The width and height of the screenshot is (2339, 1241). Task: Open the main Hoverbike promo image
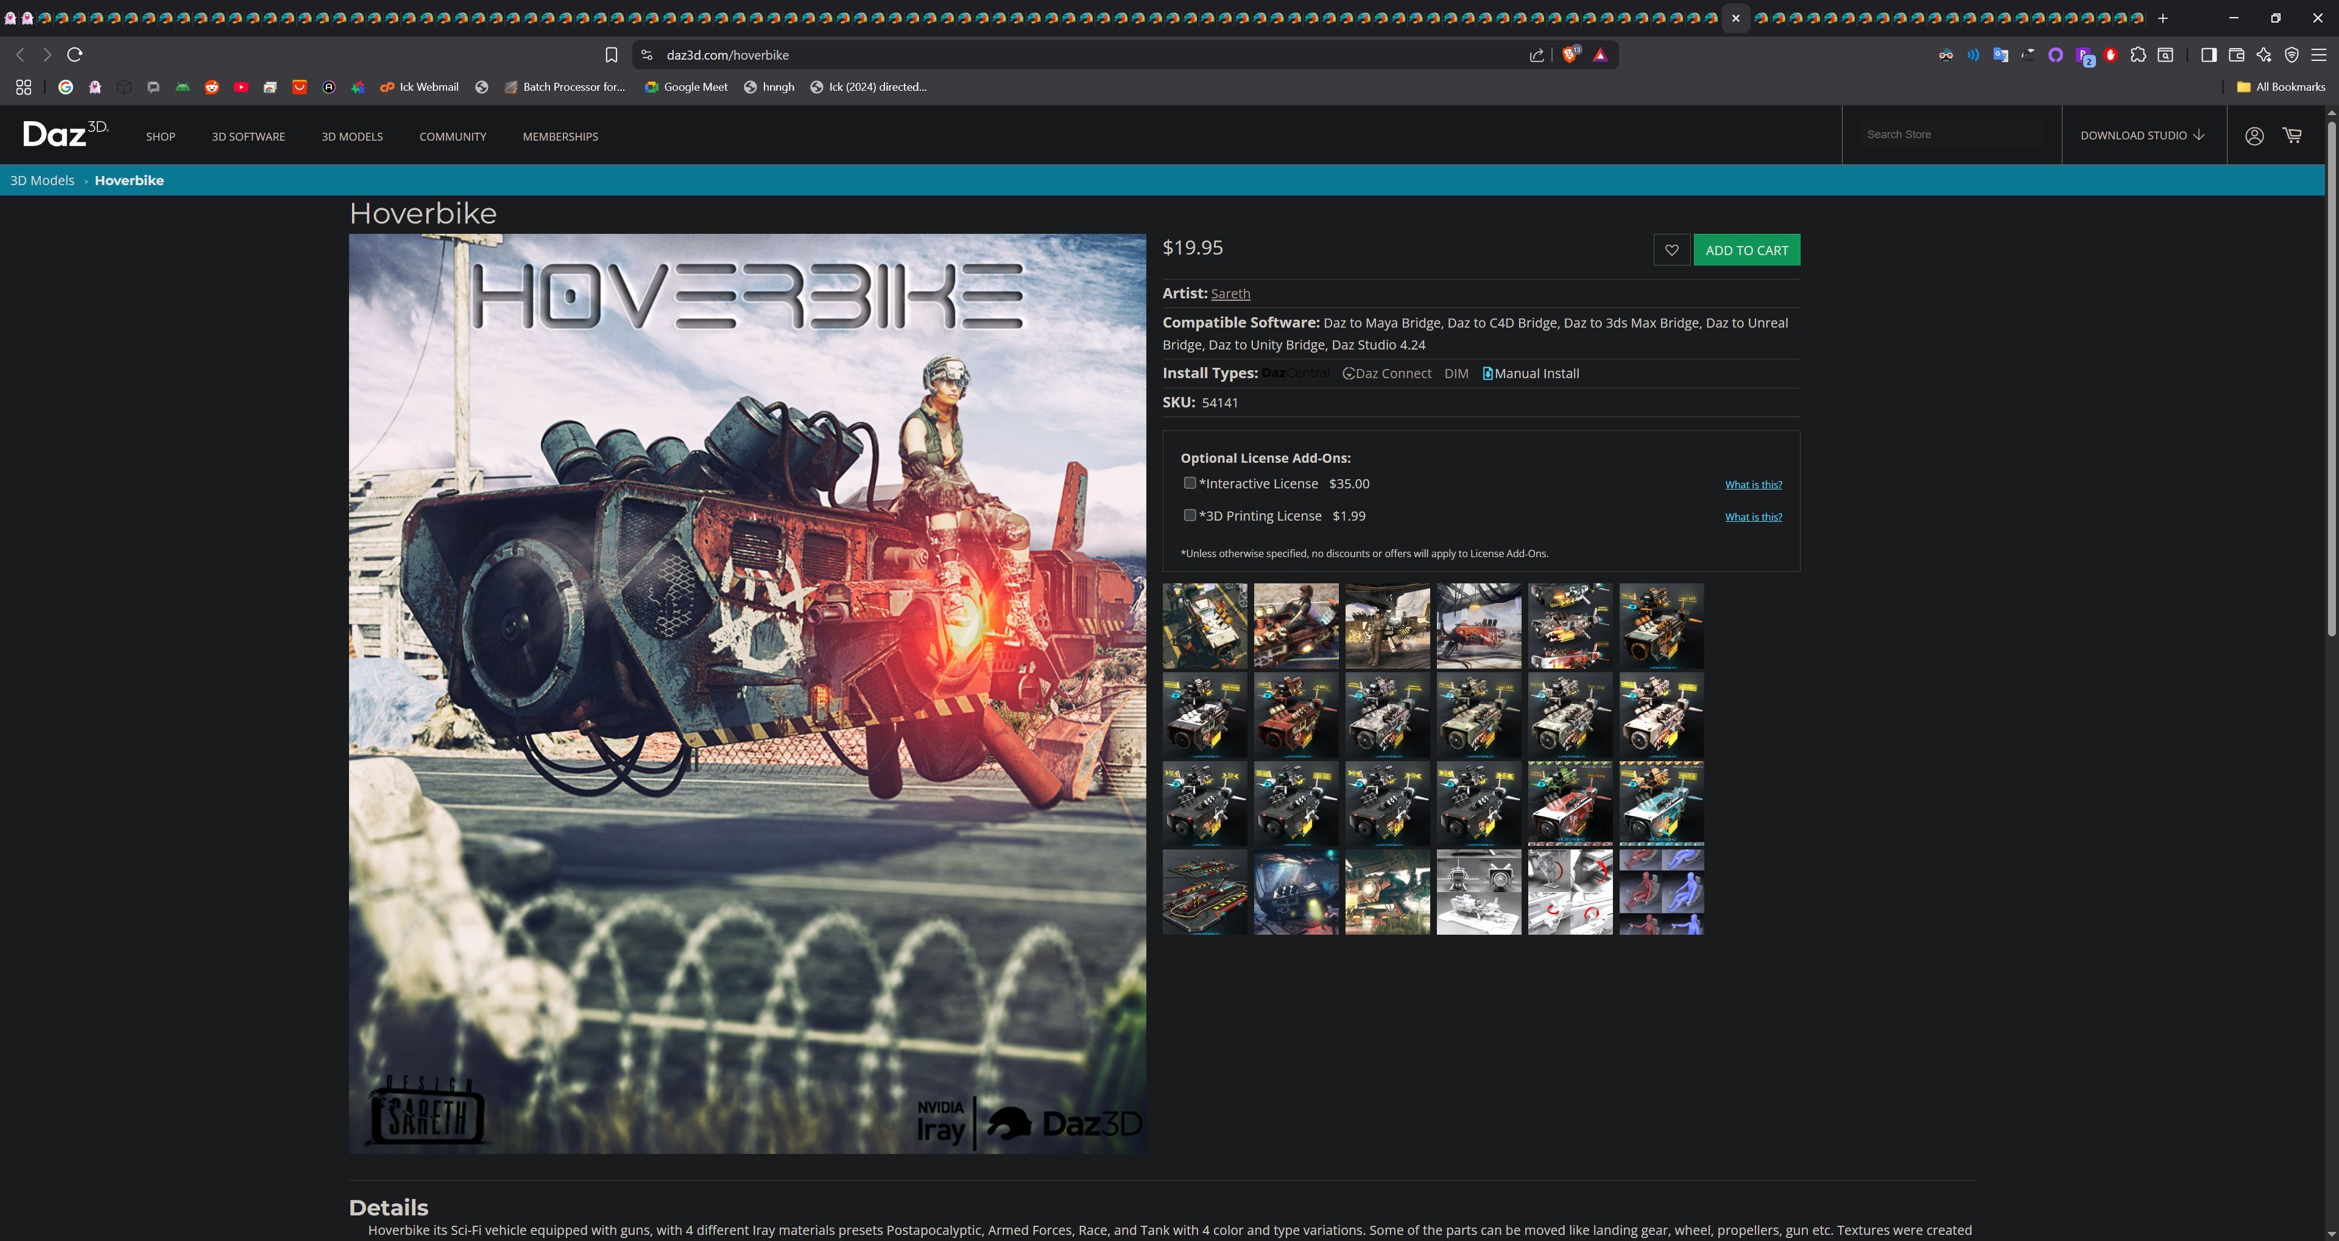pos(747,694)
